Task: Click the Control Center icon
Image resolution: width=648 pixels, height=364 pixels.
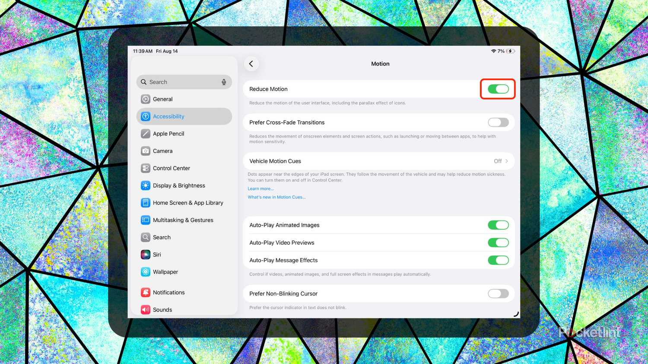Action: point(146,168)
